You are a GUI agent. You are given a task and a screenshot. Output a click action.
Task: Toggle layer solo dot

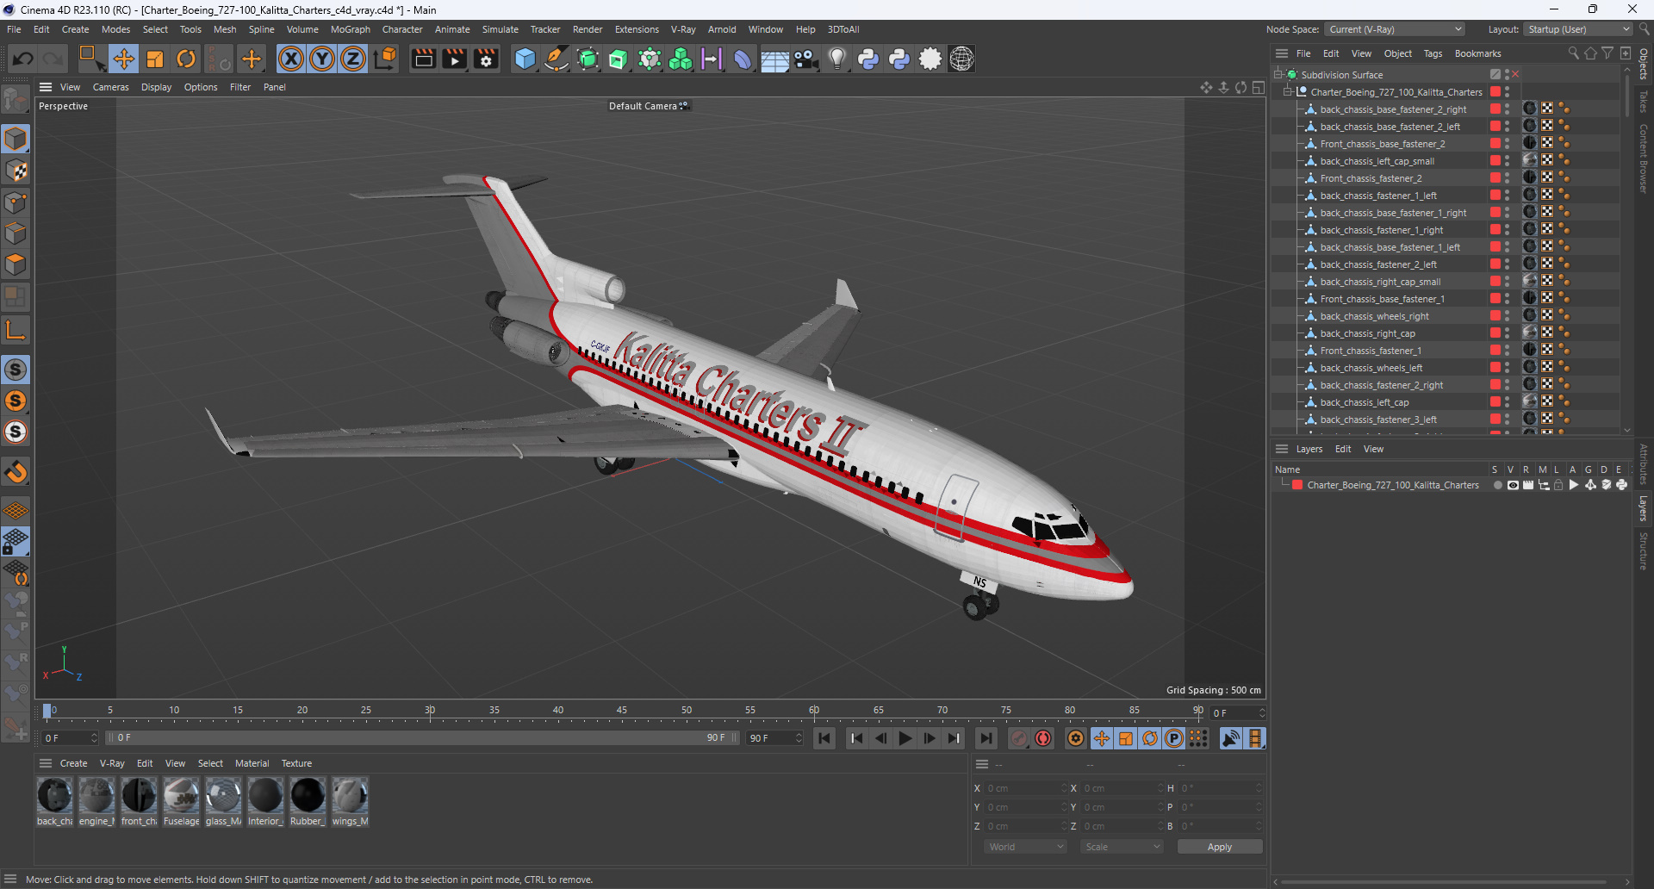1497,485
